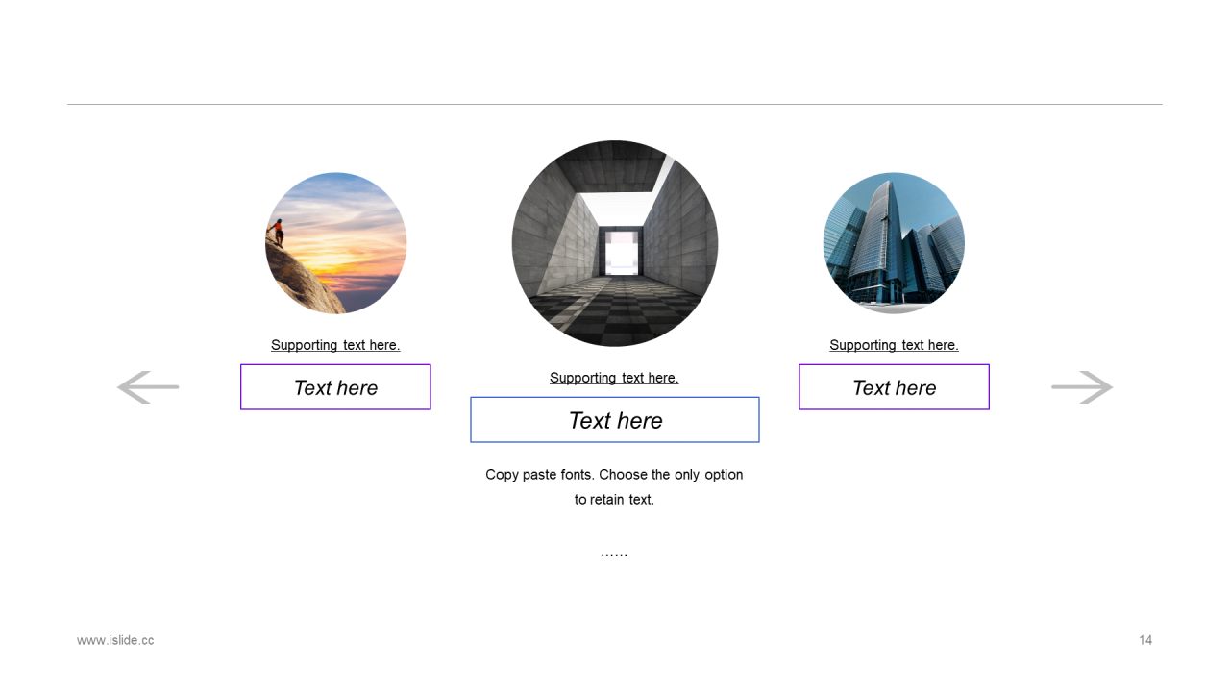Open the www.islide.cc footer link
This screenshot has height=692, width=1230.
pos(115,640)
